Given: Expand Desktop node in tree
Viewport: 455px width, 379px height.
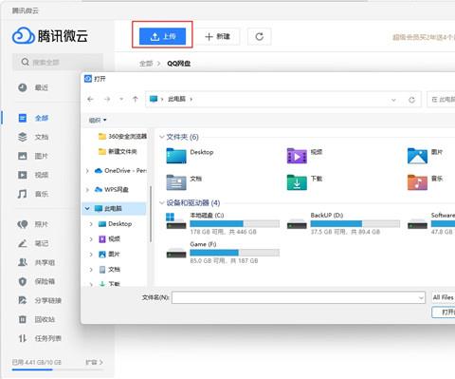Looking at the screenshot, I should [x=91, y=224].
